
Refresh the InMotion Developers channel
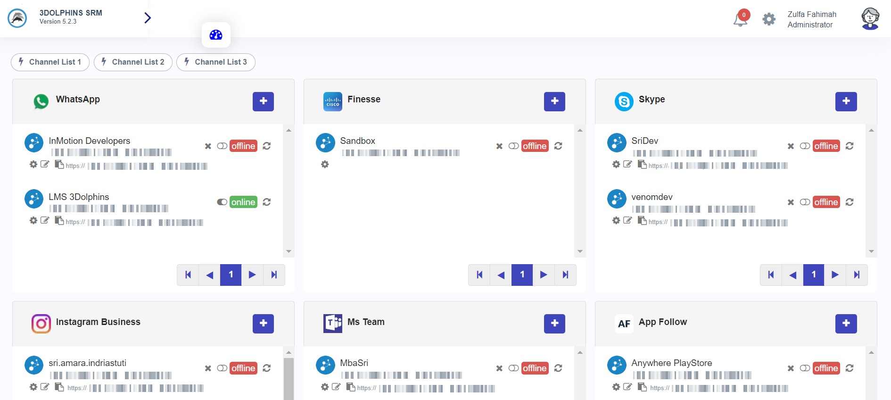pos(267,146)
